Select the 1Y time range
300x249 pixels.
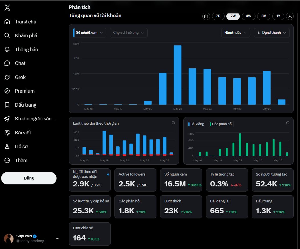(278, 16)
